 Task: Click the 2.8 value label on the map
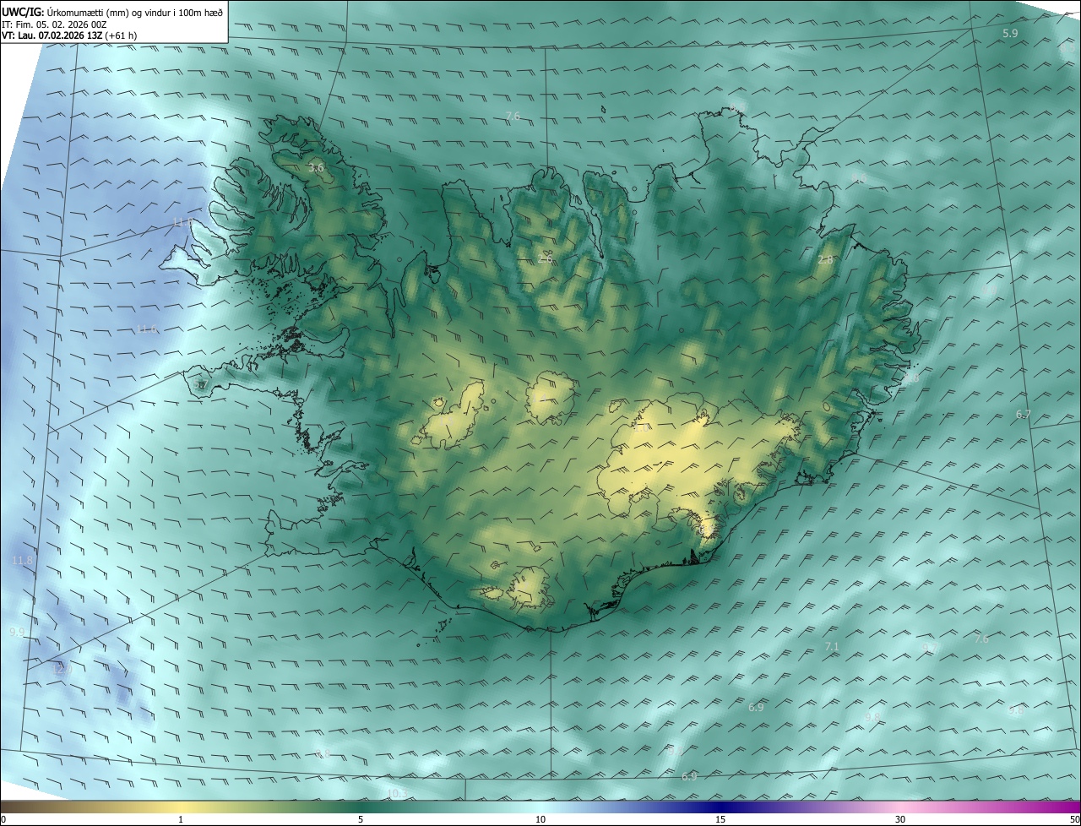point(825,260)
